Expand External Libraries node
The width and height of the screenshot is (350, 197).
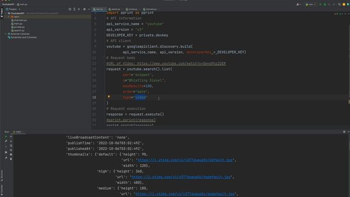pyautogui.click(x=6, y=34)
